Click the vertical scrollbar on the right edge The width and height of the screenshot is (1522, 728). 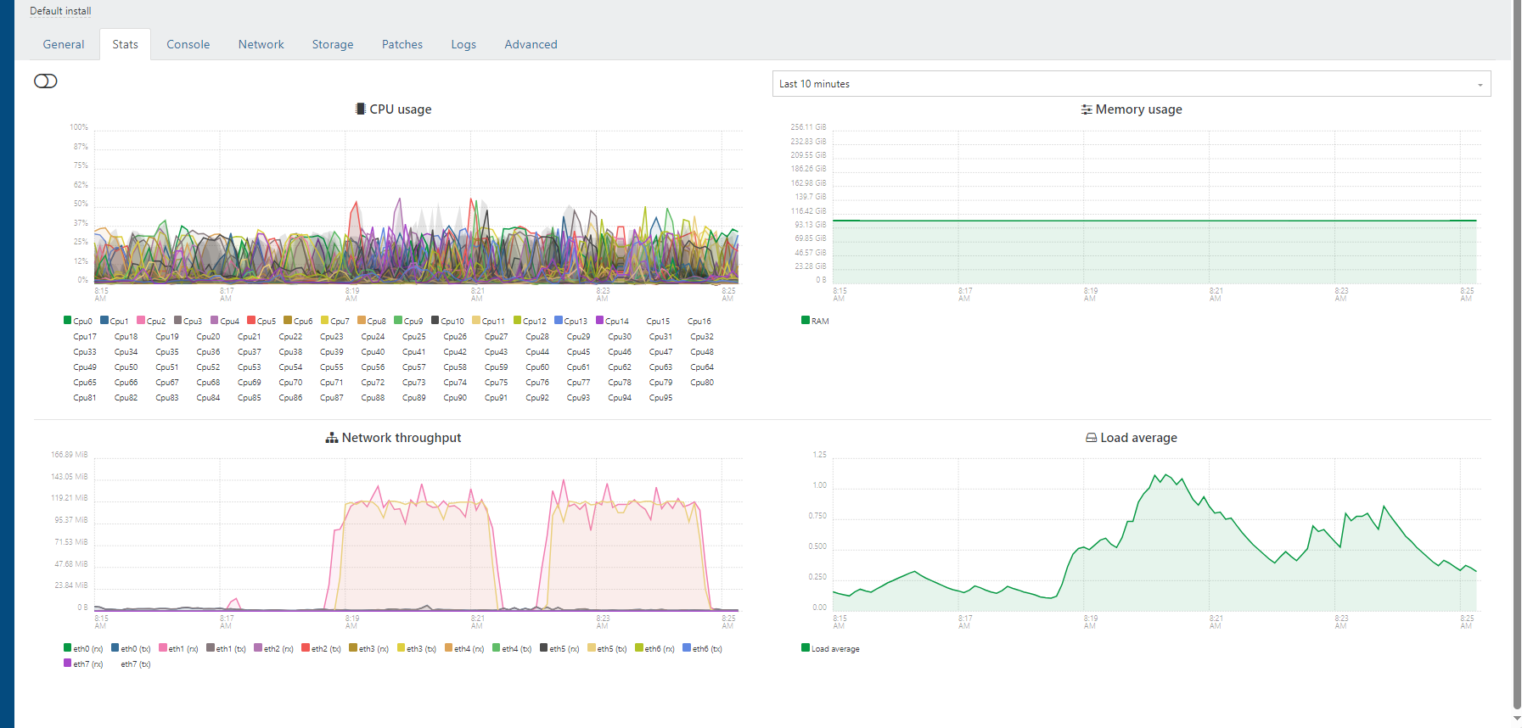[x=1517, y=356]
